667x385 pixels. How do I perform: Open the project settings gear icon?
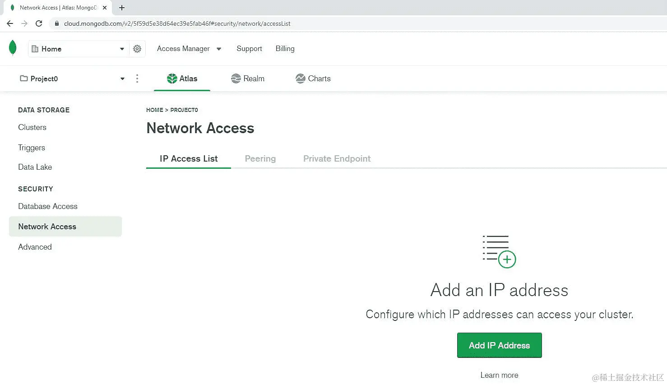coord(138,49)
